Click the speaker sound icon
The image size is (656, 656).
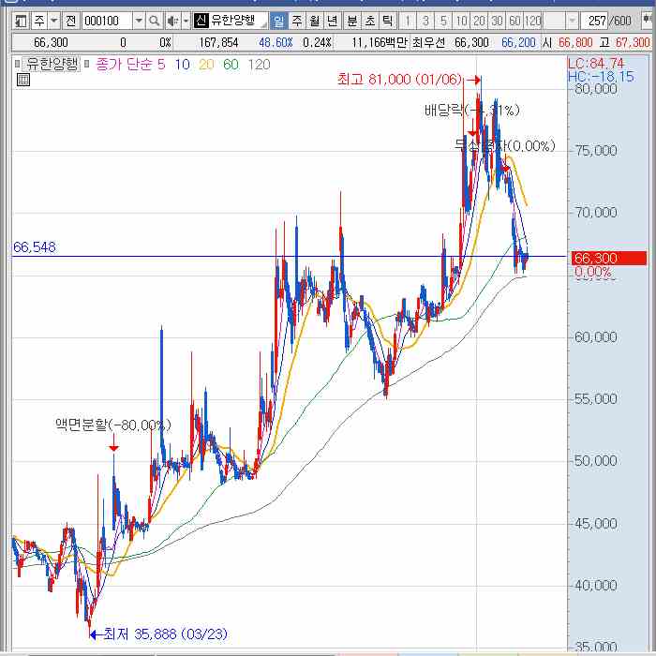click(x=171, y=21)
